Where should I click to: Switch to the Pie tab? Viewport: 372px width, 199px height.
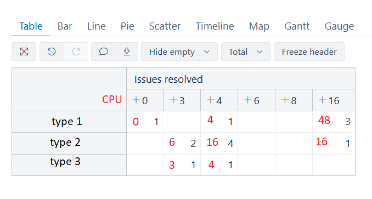tap(127, 26)
